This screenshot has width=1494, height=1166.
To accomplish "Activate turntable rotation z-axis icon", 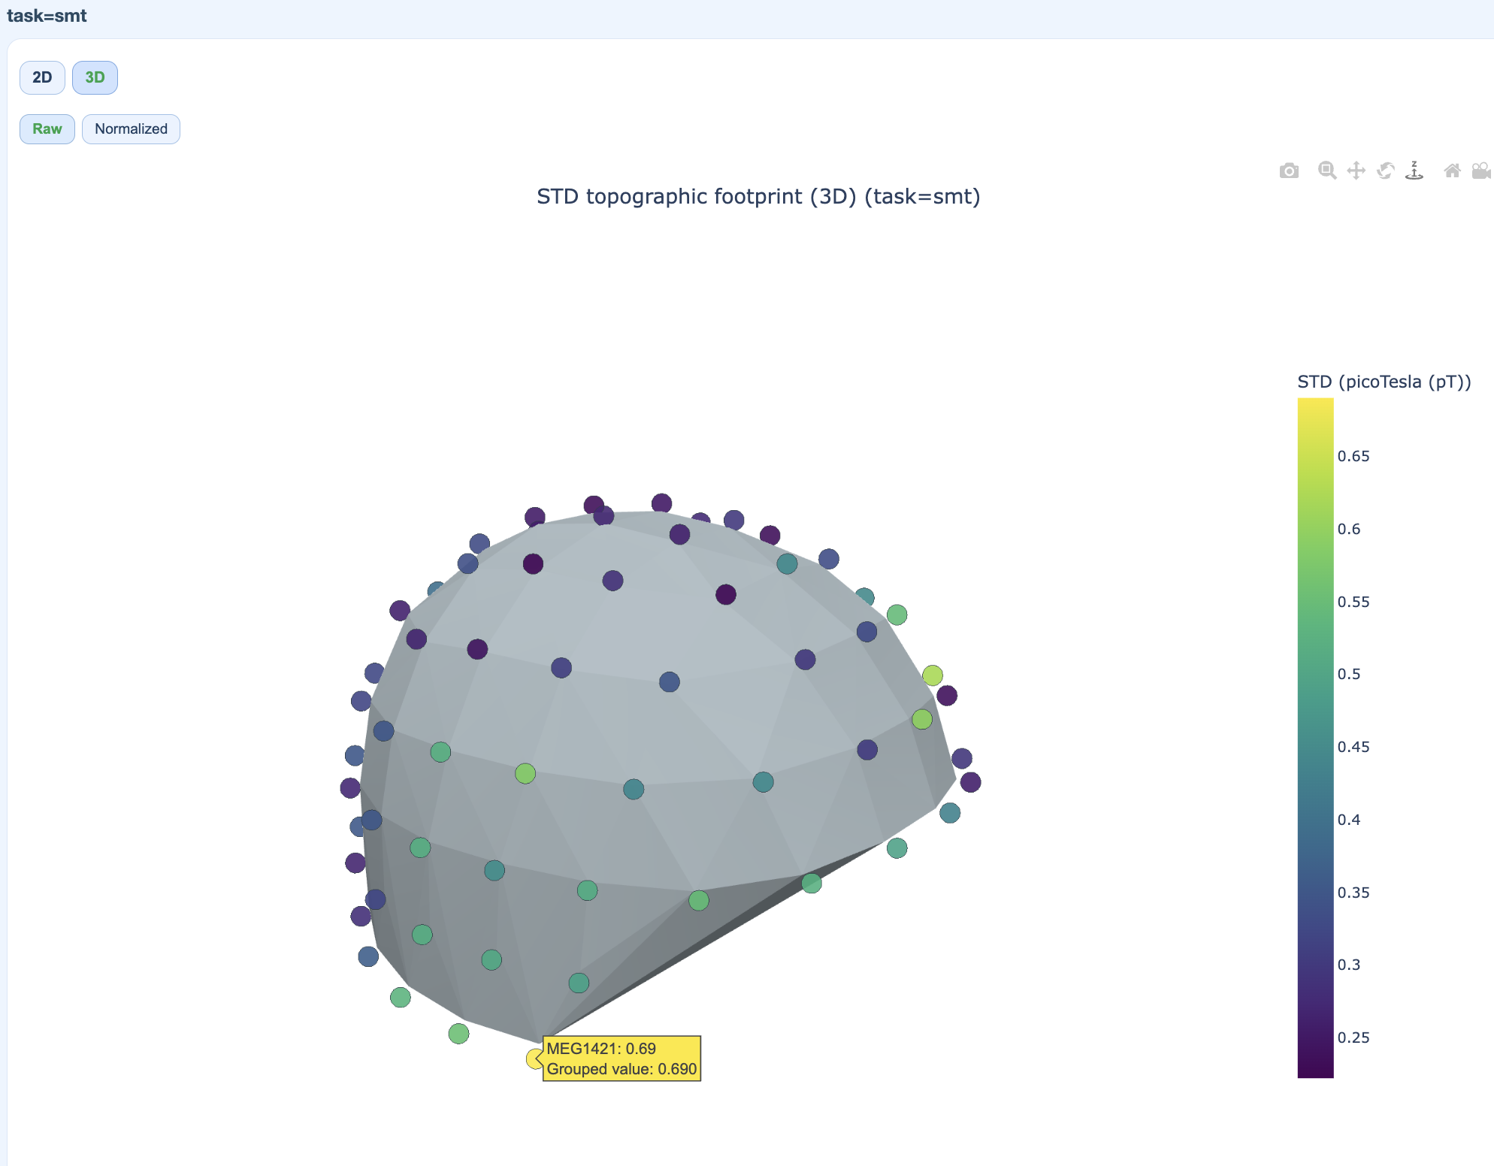I will pos(1414,171).
